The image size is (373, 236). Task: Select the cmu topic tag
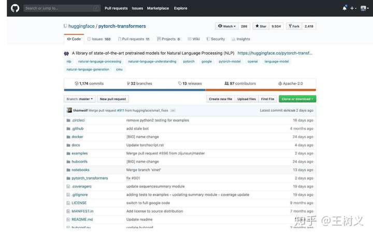tap(119, 70)
